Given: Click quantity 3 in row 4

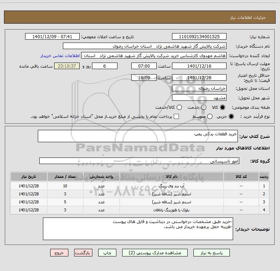Looking at the screenshot, I should 65,210.
